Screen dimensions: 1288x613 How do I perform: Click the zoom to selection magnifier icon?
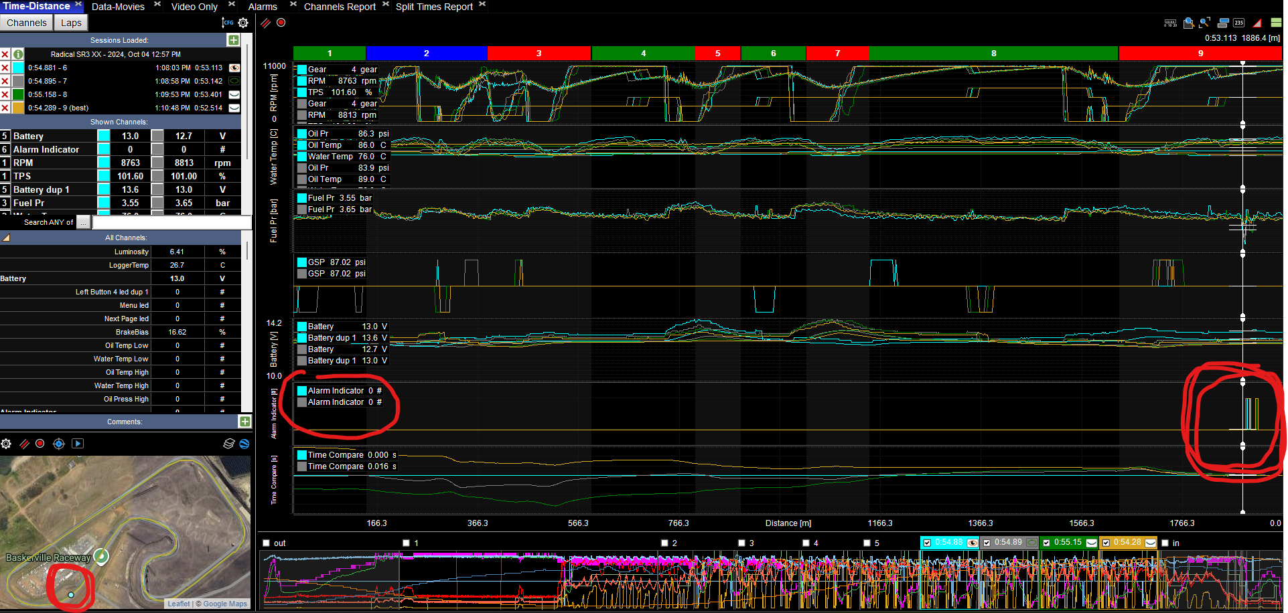coord(1188,23)
